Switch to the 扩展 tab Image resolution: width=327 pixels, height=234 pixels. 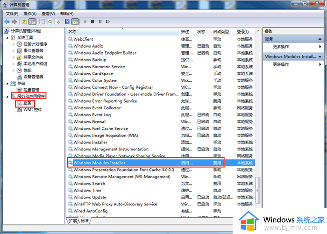[x=72, y=220]
